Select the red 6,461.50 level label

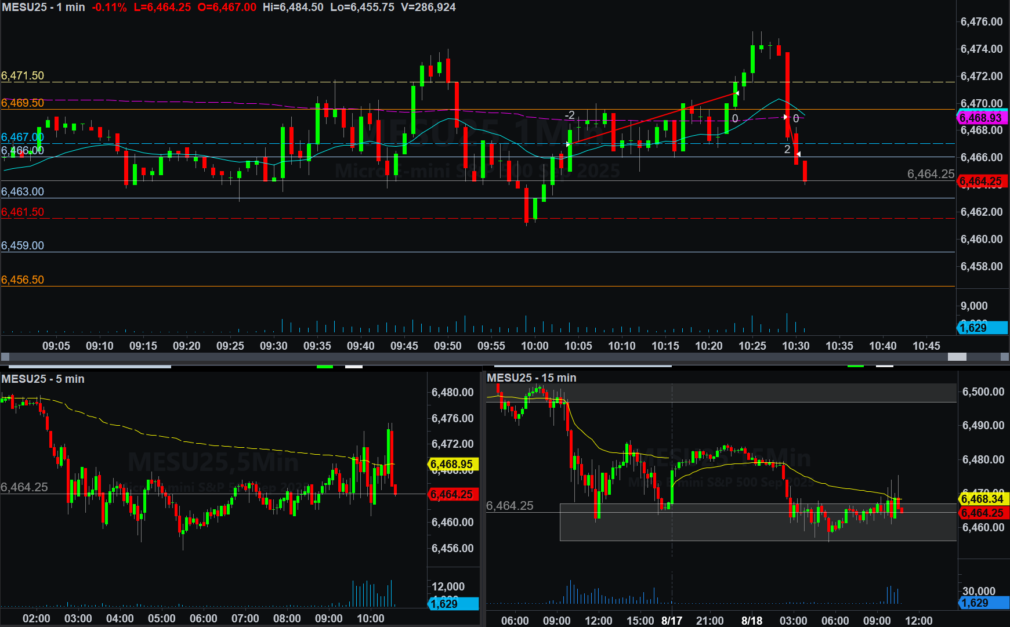23,212
